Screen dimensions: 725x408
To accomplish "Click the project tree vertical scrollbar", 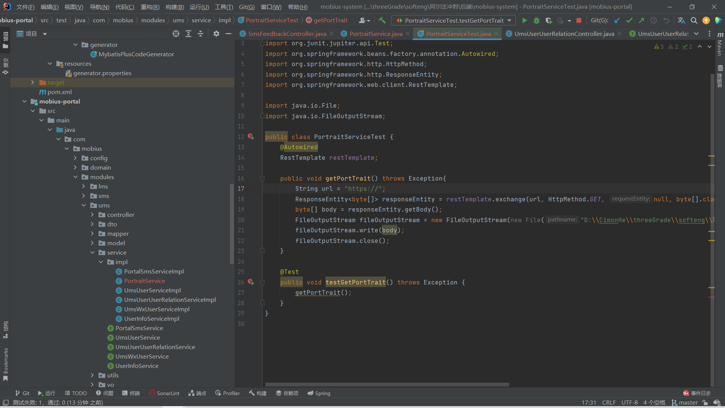I will click(232, 224).
